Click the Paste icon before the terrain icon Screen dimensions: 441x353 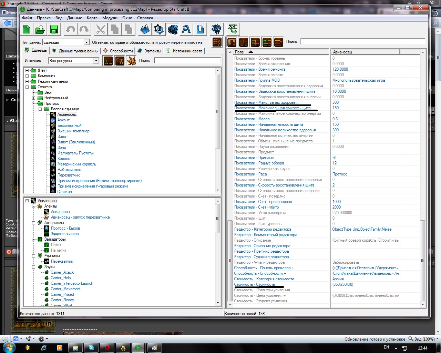tap(128, 29)
